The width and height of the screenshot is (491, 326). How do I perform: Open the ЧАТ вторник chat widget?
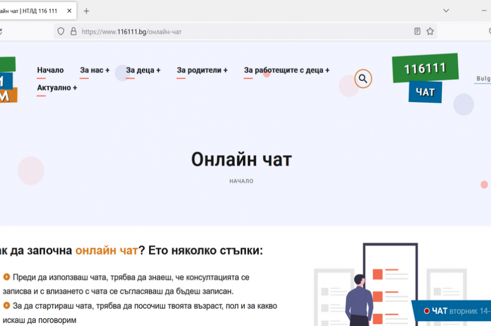[x=453, y=311]
